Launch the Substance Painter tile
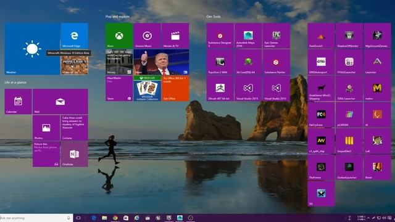The height and width of the screenshot is (222, 395). point(276,62)
